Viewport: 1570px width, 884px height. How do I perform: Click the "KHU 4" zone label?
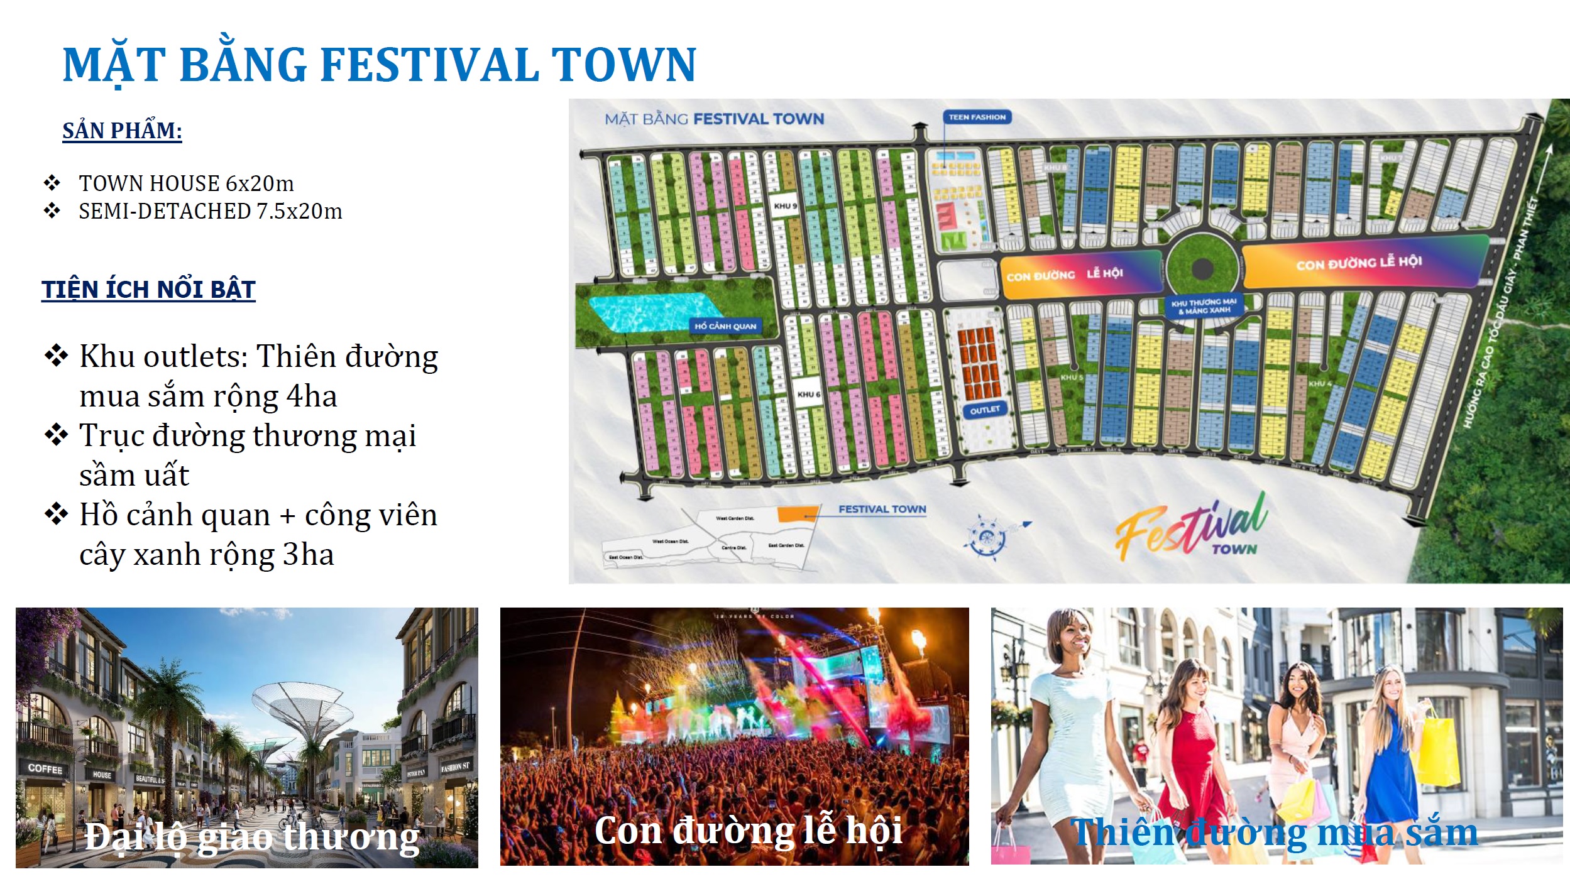[x=1320, y=383]
